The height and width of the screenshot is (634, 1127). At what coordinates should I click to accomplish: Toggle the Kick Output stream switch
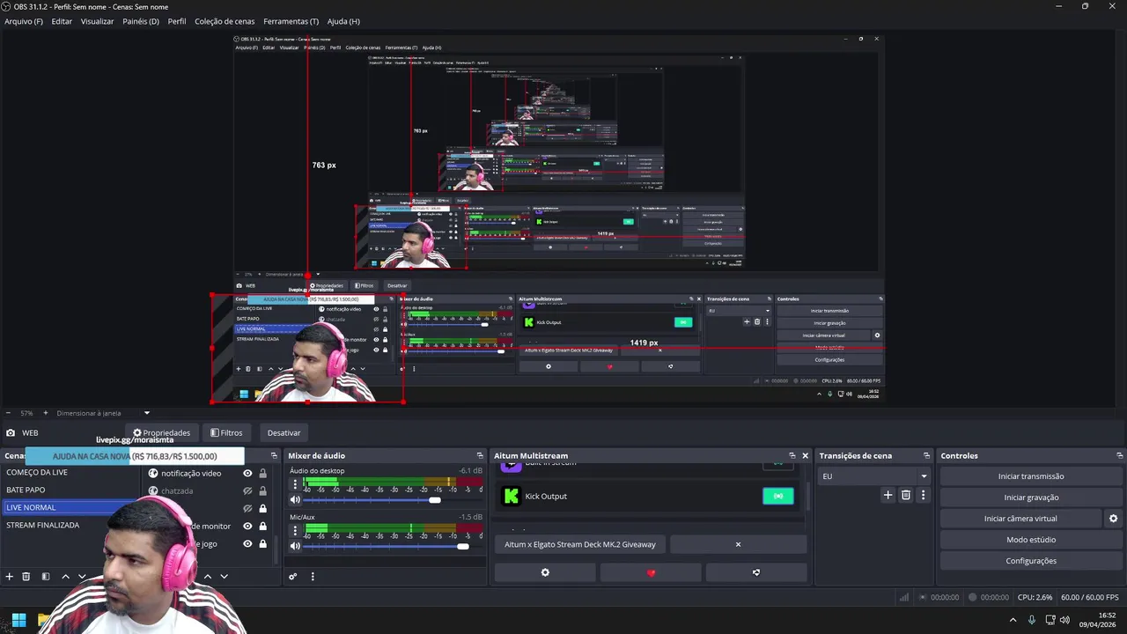pyautogui.click(x=777, y=496)
